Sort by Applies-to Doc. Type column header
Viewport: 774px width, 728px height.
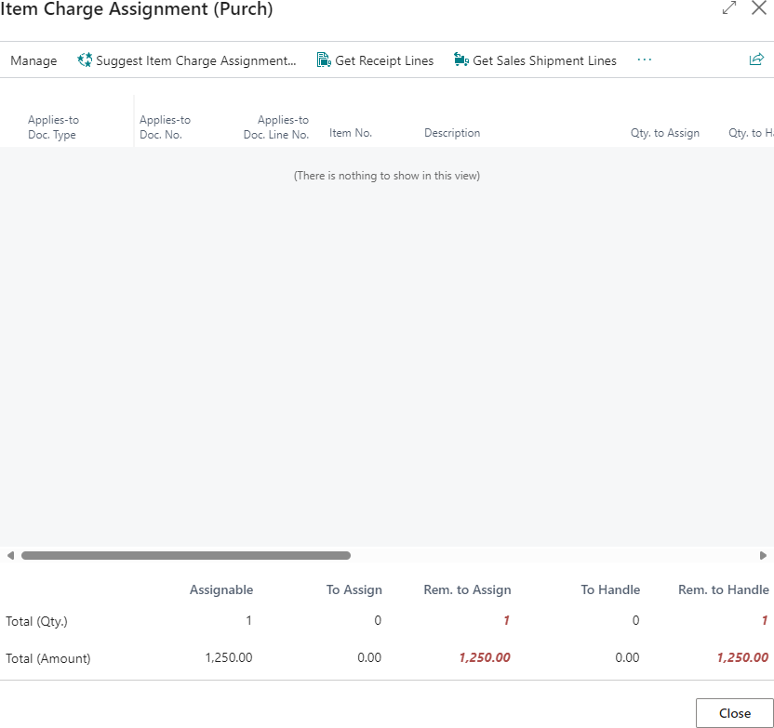point(53,127)
